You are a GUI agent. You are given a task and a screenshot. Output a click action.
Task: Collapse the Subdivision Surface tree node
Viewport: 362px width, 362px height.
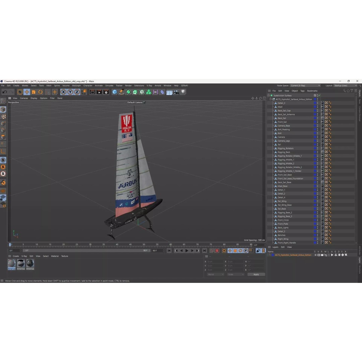tap(268, 95)
